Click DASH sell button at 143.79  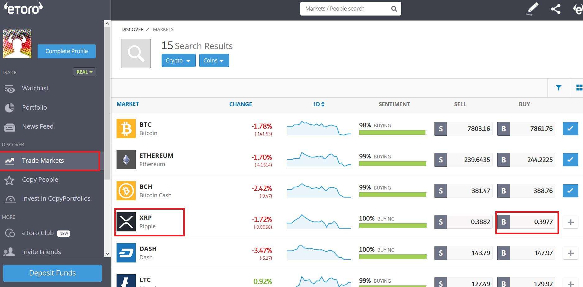click(x=463, y=253)
